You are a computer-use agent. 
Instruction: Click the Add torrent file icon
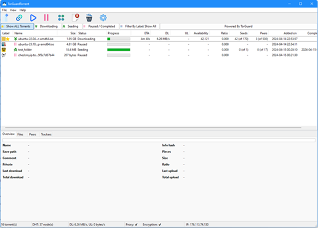(6, 18)
